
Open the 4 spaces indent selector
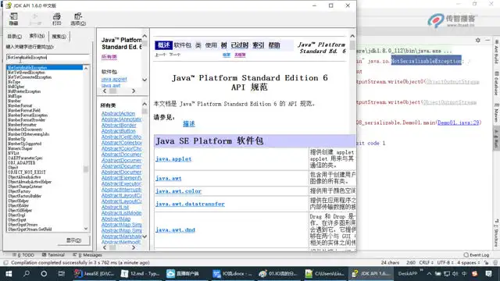click(x=469, y=262)
